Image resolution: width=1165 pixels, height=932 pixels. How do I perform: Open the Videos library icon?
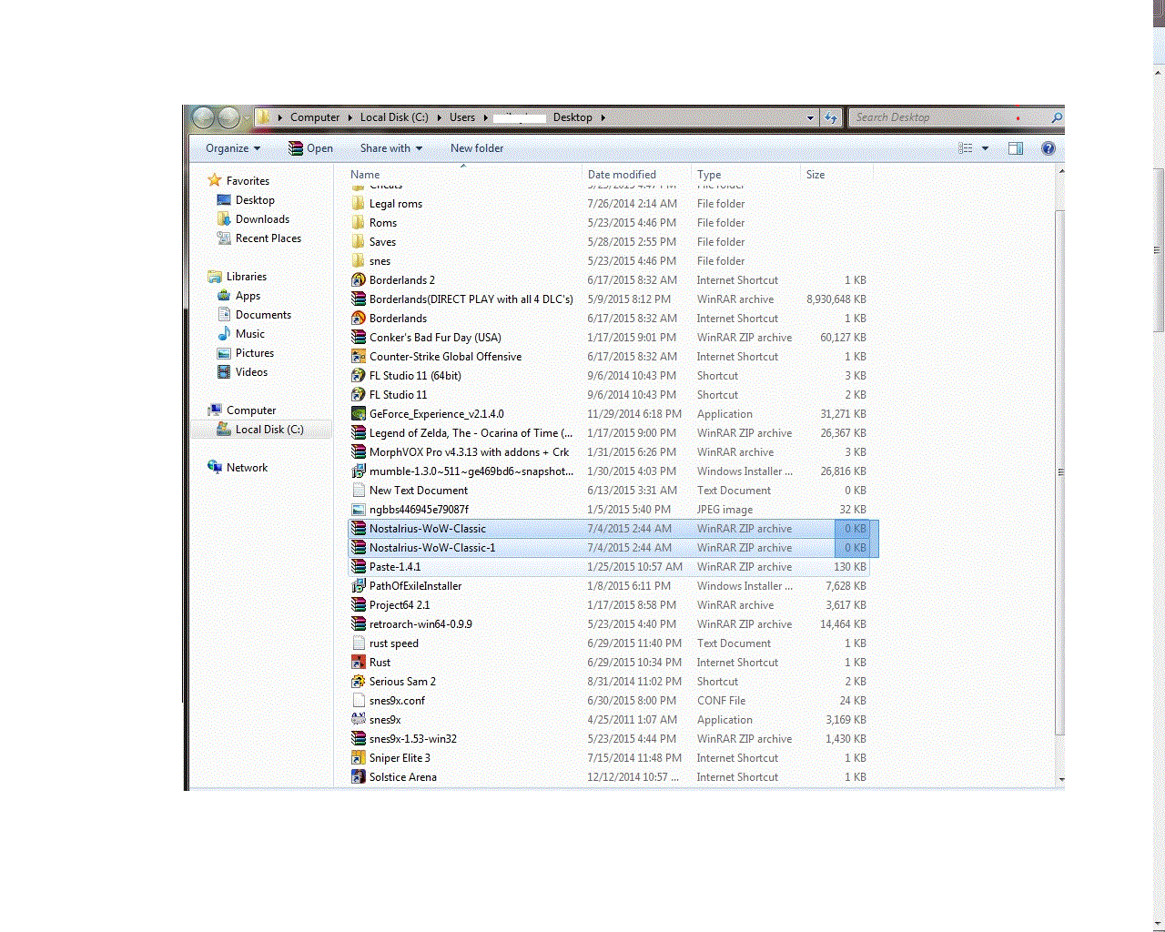(224, 372)
